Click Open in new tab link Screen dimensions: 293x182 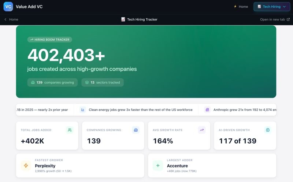(x=275, y=19)
